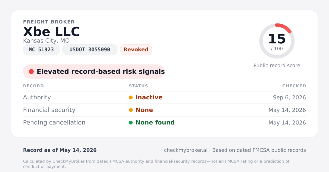Image resolution: width=329 pixels, height=172 pixels.
Task: Click the CHECKED column header
Action: click(x=294, y=86)
